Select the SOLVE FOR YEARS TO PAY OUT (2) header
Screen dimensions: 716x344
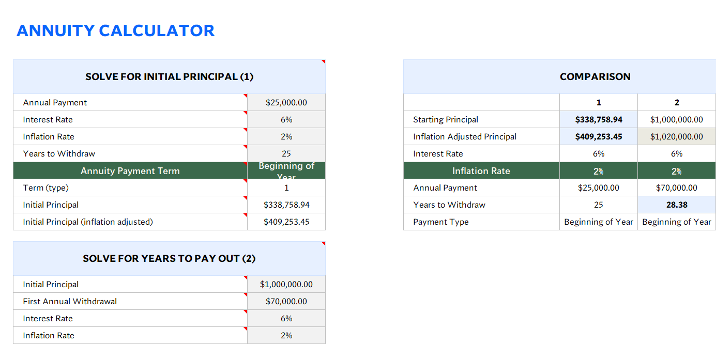coord(169,258)
